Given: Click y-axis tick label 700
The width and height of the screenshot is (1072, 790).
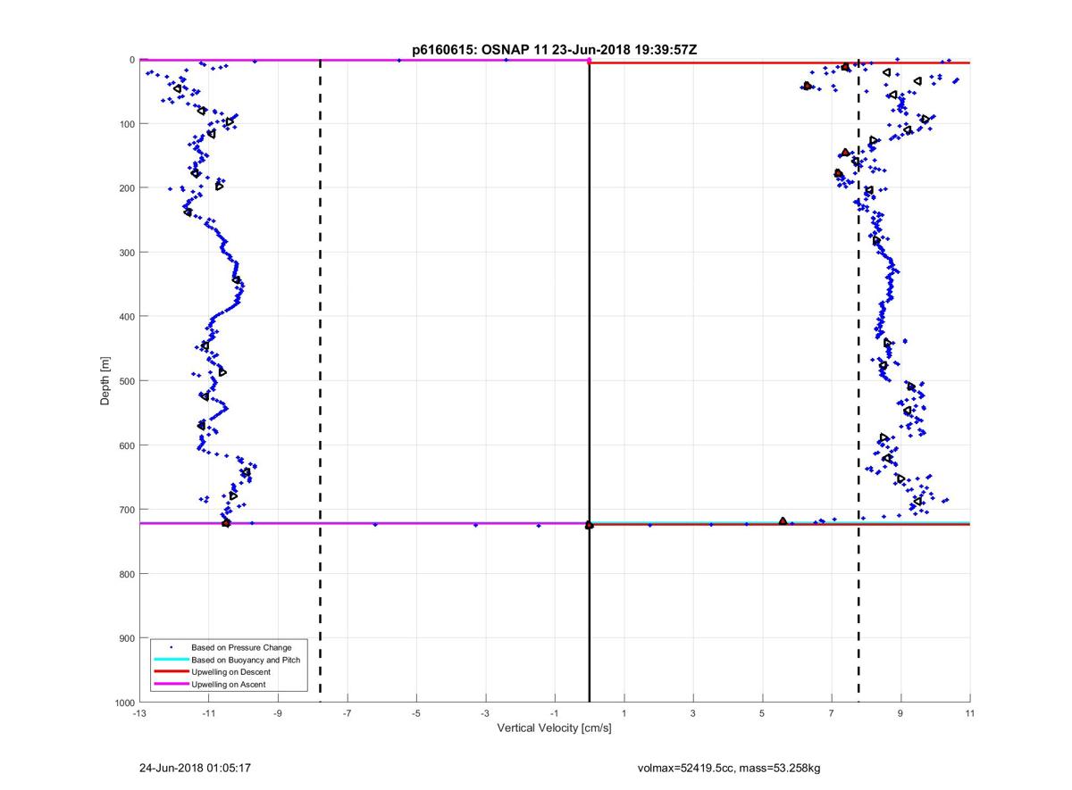Looking at the screenshot, I should click(127, 510).
